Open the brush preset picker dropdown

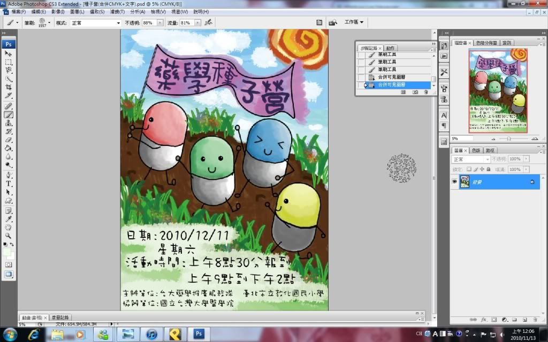(49, 23)
